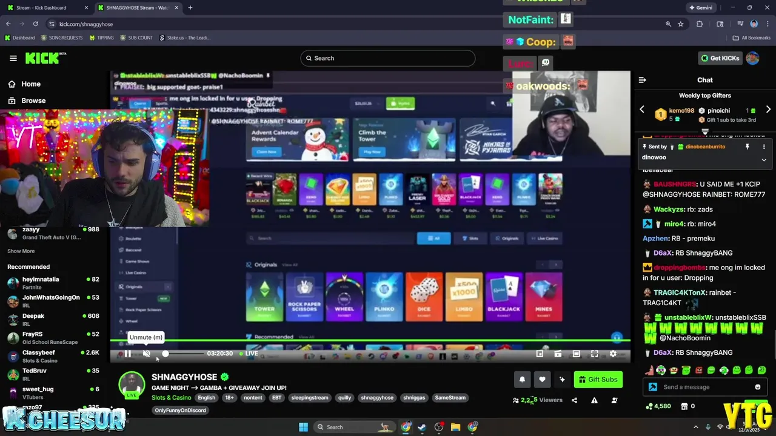Pause the stream with the pause icon
The width and height of the screenshot is (776, 436).
coord(127,354)
